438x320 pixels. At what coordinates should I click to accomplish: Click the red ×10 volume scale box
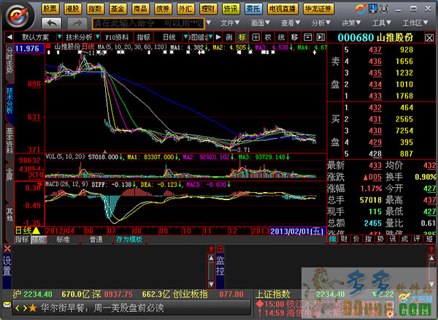point(36,175)
